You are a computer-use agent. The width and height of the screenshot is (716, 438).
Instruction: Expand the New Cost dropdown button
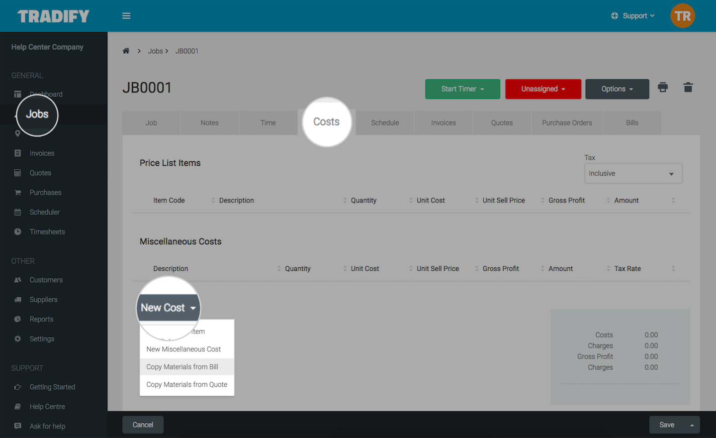[x=168, y=308]
